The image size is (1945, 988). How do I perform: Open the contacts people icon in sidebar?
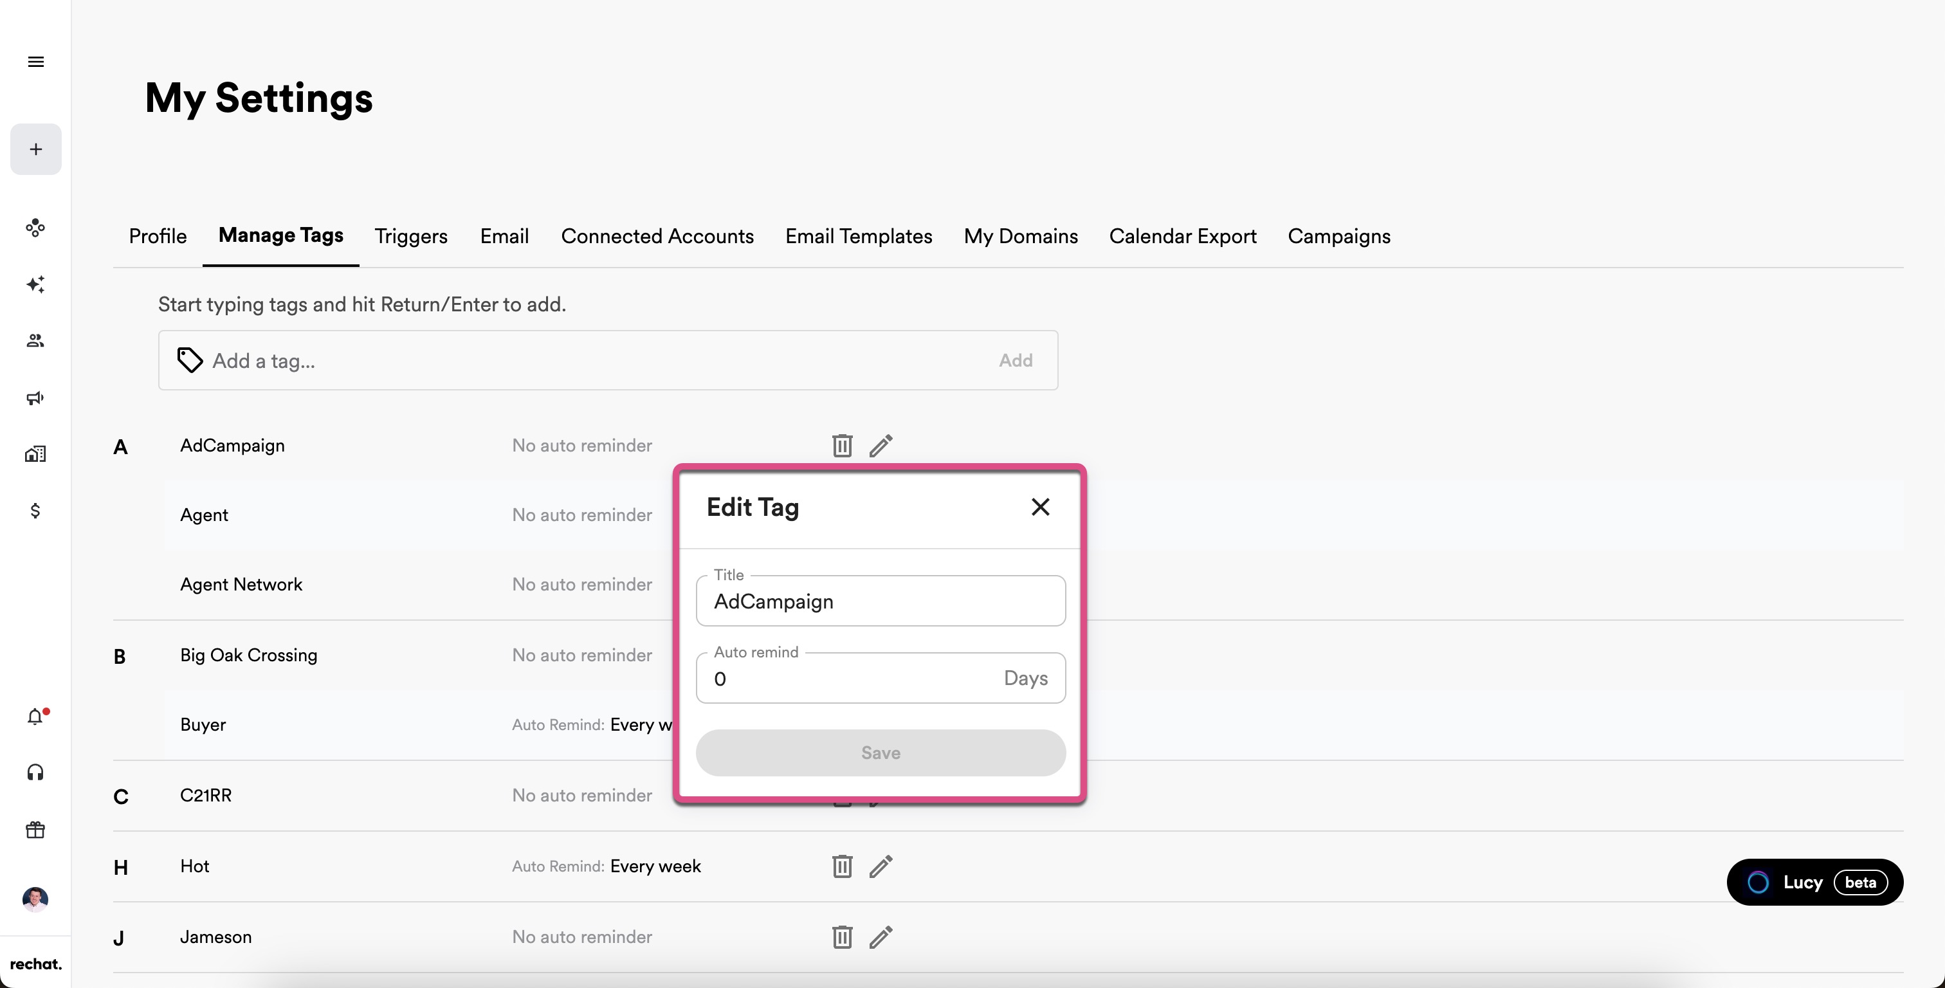click(x=35, y=342)
